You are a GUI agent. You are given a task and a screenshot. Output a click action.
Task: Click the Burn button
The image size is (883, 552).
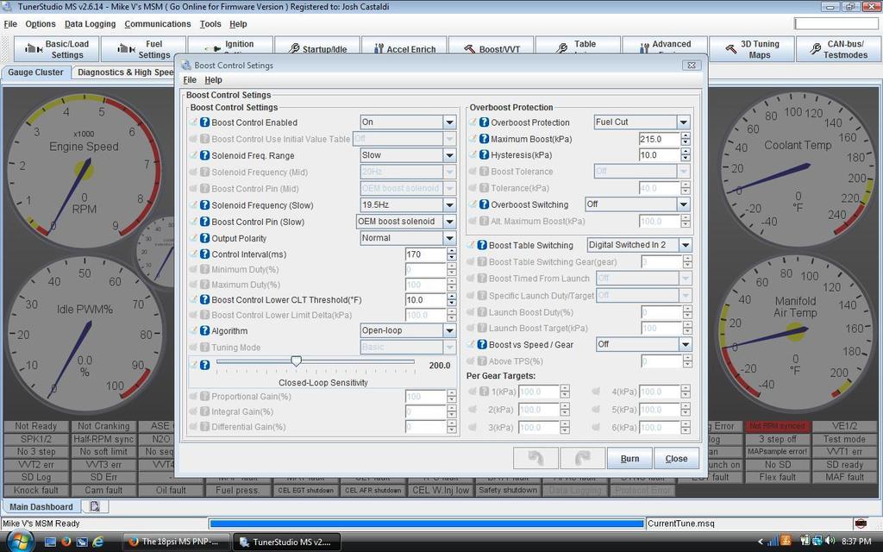629,458
